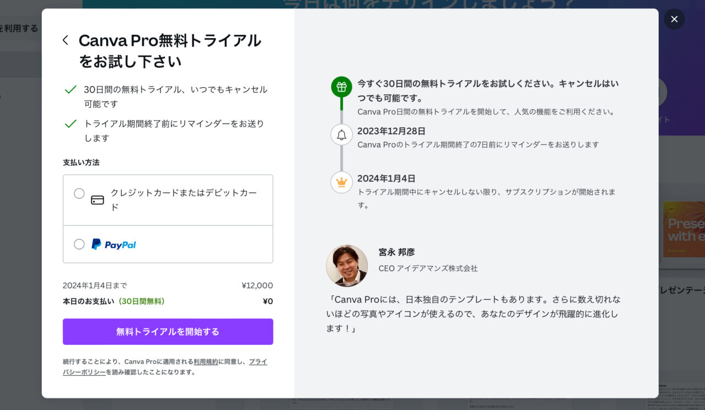
Task: Click the green checkmark beside the reminder text
Action: (x=70, y=123)
